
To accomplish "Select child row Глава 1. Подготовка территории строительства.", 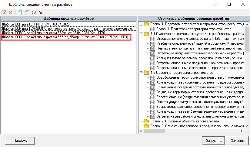I will [x=194, y=29].
